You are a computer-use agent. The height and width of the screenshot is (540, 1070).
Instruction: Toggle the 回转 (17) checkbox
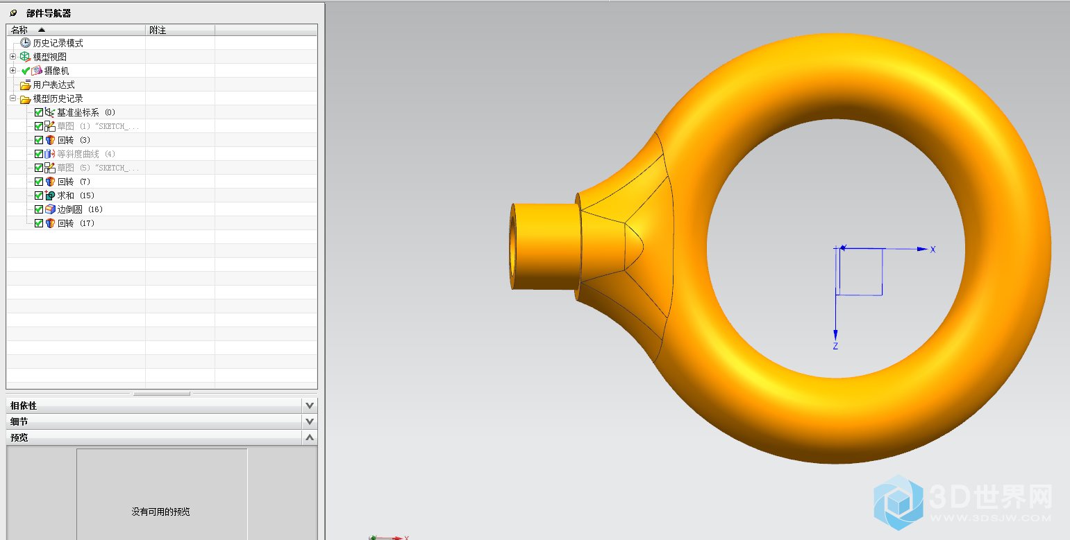click(39, 223)
